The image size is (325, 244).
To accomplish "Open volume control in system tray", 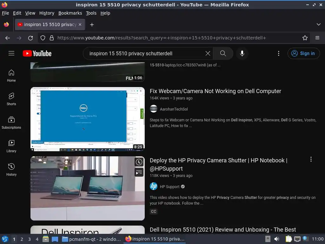I will pos(277,239).
